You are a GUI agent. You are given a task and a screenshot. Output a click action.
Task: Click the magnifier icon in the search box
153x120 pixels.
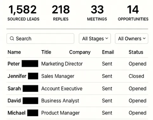(12, 38)
